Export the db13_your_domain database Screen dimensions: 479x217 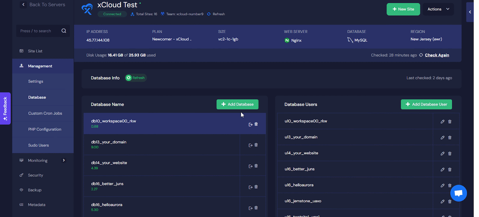[251, 145]
